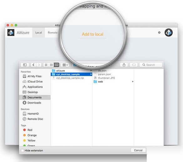183x162 pixels.
Task: Open settings with the gear icon
Action: 159,33
